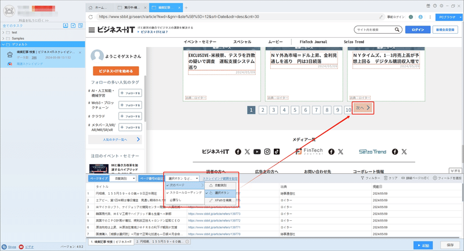The width and height of the screenshot is (464, 251).
Task: Select 必要なし in the pagination menu
Action: (185, 200)
